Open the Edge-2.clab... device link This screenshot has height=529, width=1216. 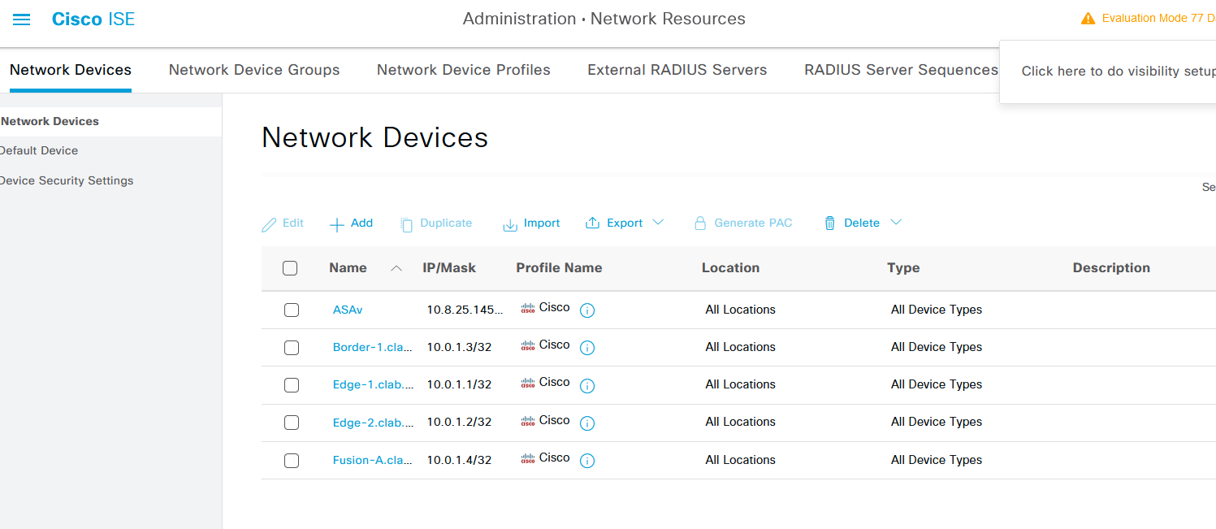pyautogui.click(x=373, y=422)
